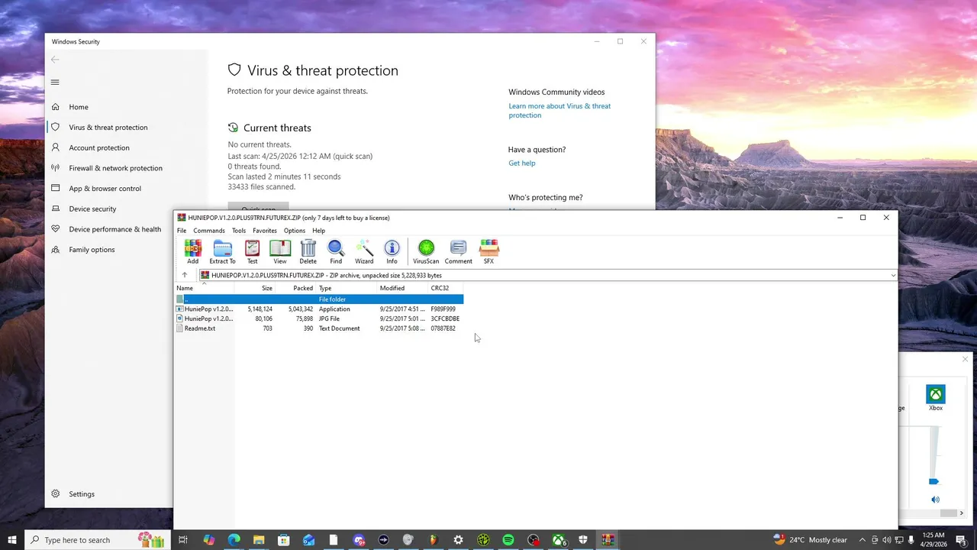Open the Favorites menu in WinRAR
This screenshot has height=550, width=977.
pyautogui.click(x=265, y=231)
